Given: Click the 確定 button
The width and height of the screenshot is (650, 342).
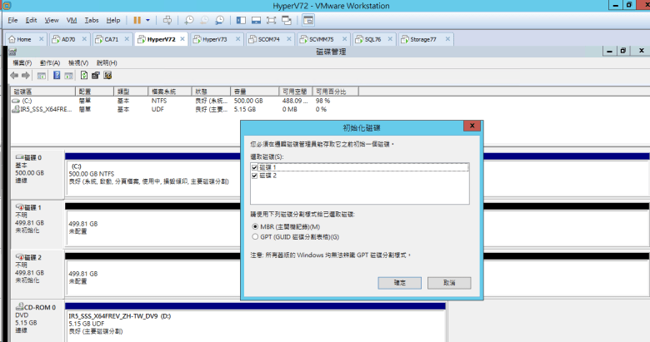Looking at the screenshot, I should (x=399, y=283).
